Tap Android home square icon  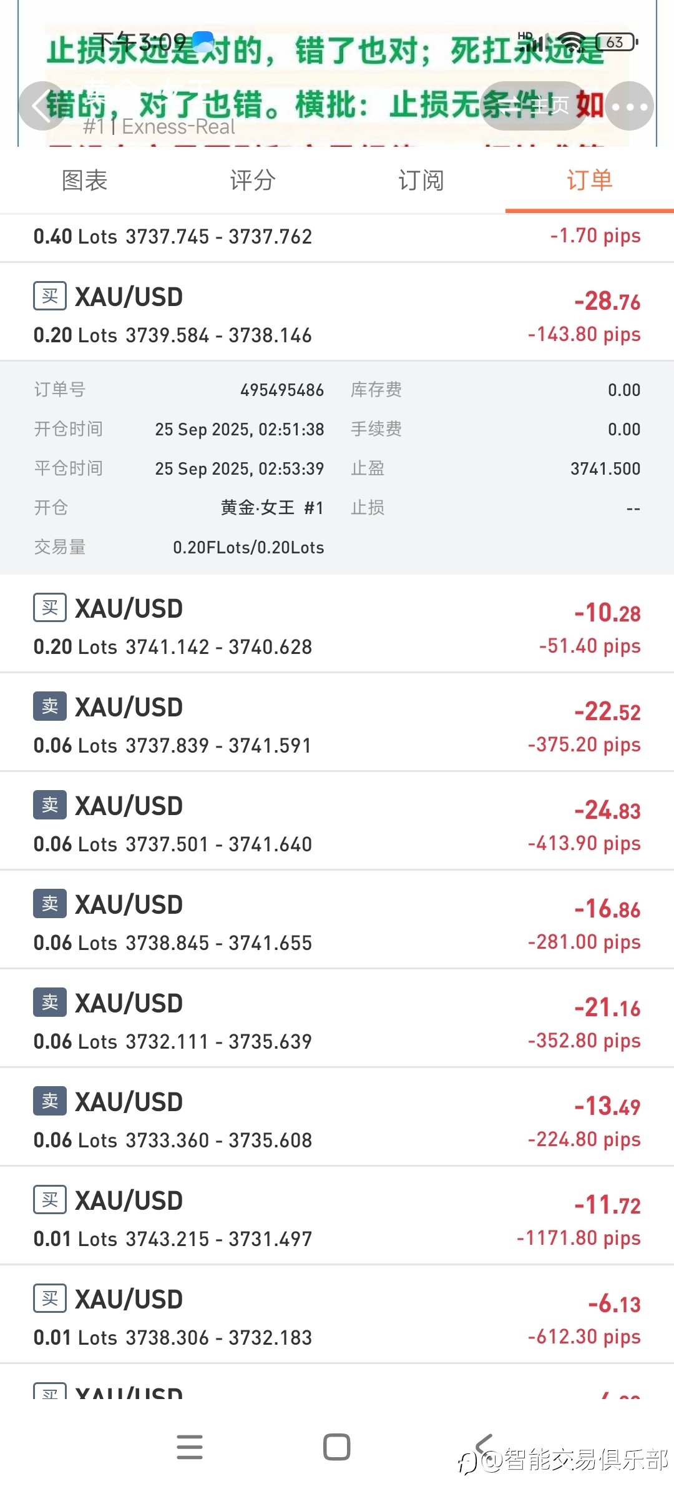(337, 1447)
